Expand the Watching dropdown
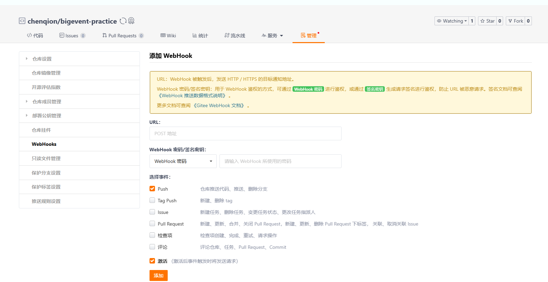The height and width of the screenshot is (282, 548). 451,21
